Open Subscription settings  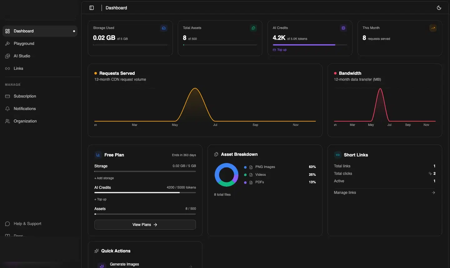click(x=40, y=96)
